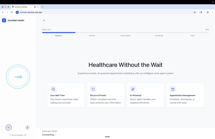Click the step progress bar

point(125,32)
